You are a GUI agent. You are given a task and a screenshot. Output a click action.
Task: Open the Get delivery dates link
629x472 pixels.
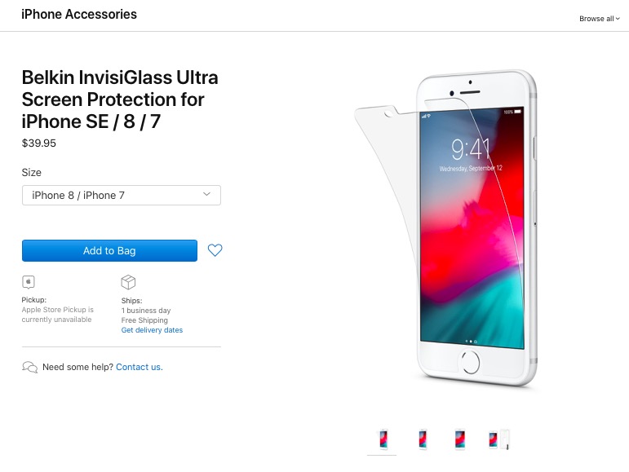(x=152, y=330)
